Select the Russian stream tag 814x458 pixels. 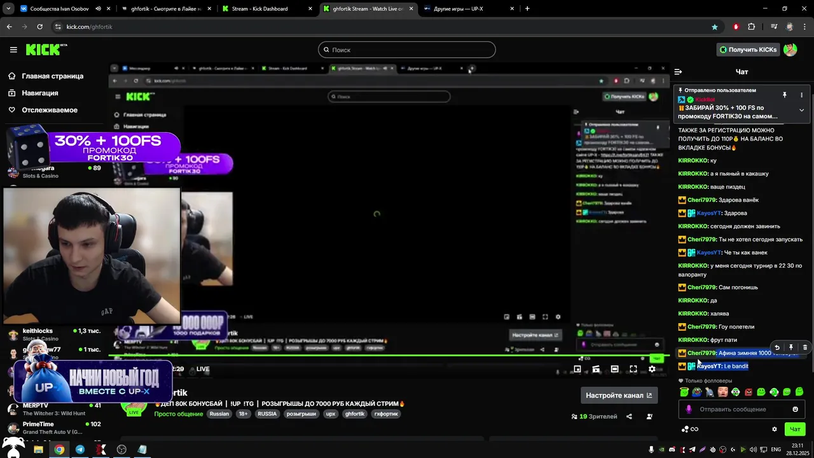tap(219, 414)
